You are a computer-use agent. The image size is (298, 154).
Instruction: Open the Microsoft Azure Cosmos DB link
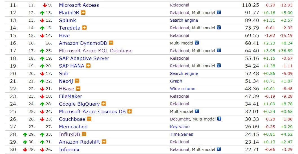[x=92, y=111]
